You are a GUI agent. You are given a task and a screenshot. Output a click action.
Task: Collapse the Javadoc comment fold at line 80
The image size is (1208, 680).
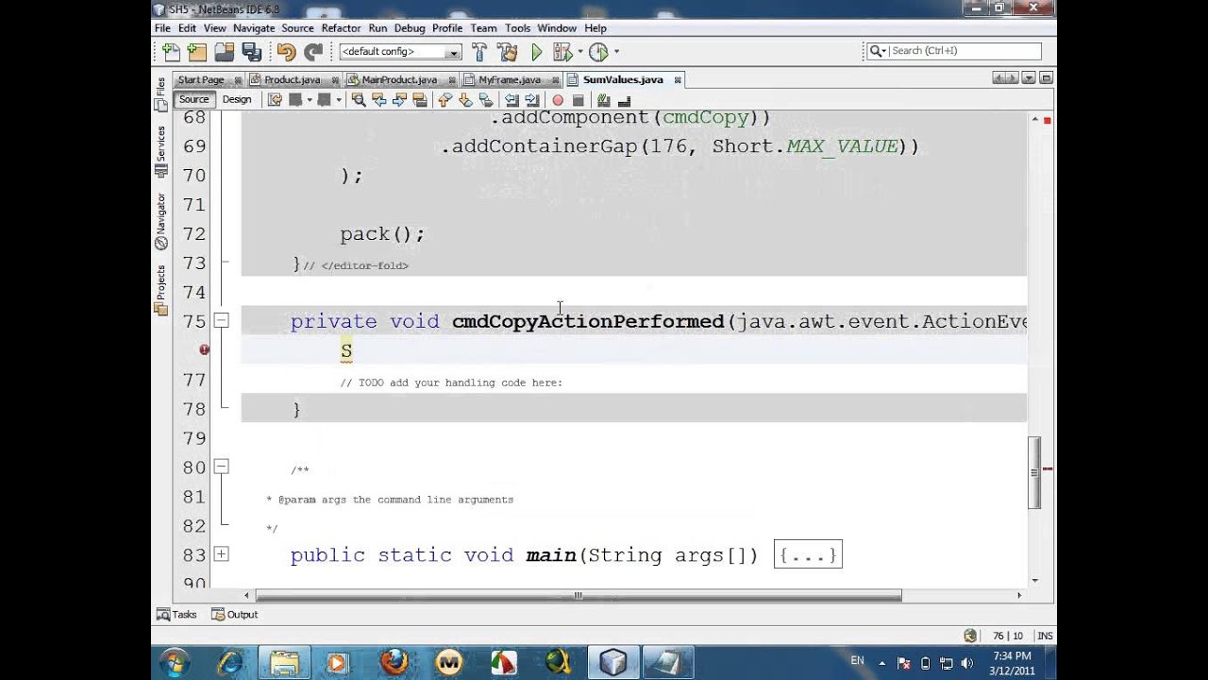221,466
